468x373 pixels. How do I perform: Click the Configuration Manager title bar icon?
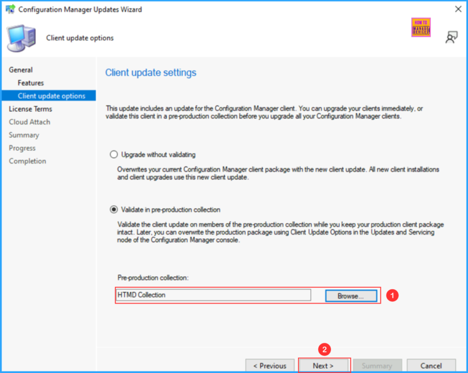(10, 9)
